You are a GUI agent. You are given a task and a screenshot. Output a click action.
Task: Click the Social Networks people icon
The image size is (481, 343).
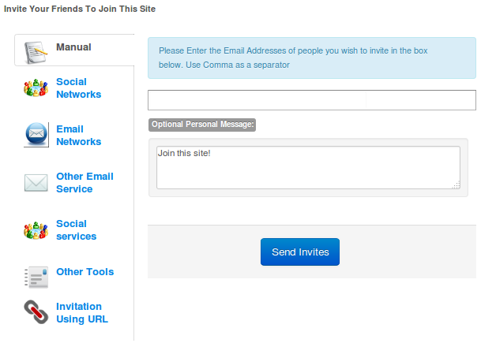(36, 88)
